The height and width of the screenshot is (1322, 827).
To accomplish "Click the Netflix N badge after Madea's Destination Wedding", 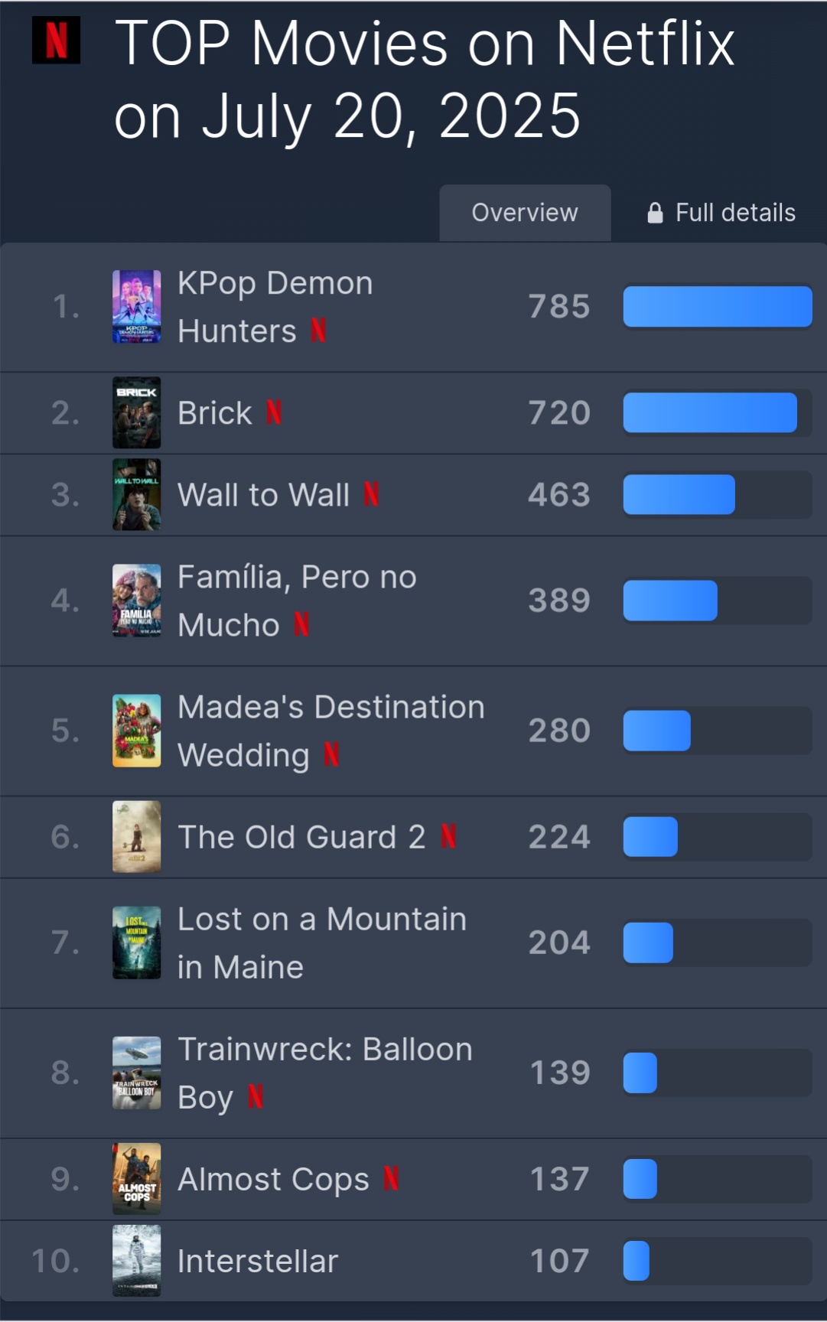I will pos(331,754).
